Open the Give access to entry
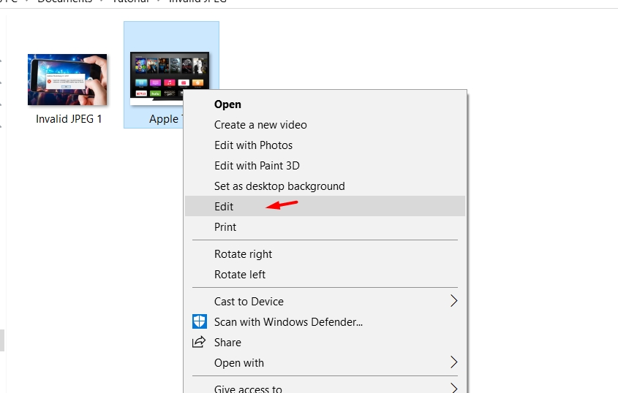The height and width of the screenshot is (393, 618). [325, 388]
